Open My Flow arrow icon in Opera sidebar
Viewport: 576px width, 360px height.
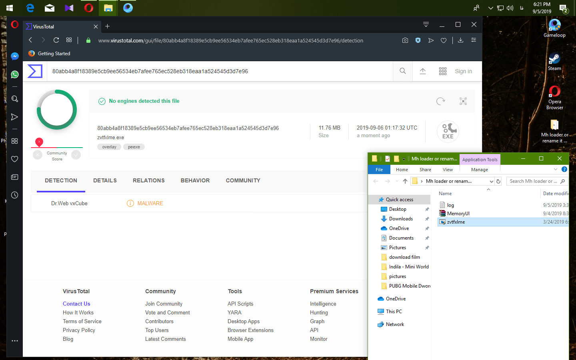click(15, 117)
